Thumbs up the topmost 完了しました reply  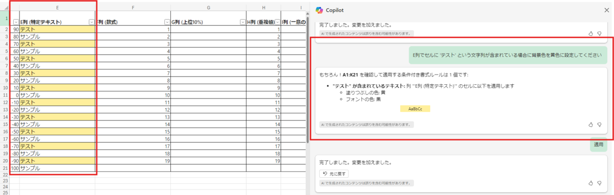[x=591, y=33]
